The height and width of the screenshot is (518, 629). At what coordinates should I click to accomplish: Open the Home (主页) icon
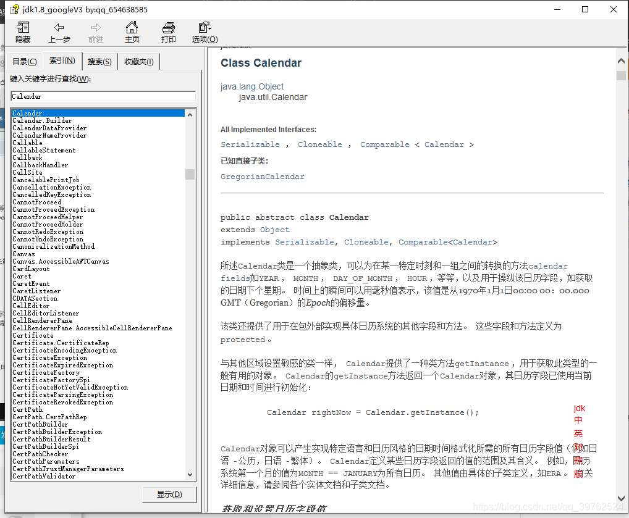pos(132,28)
